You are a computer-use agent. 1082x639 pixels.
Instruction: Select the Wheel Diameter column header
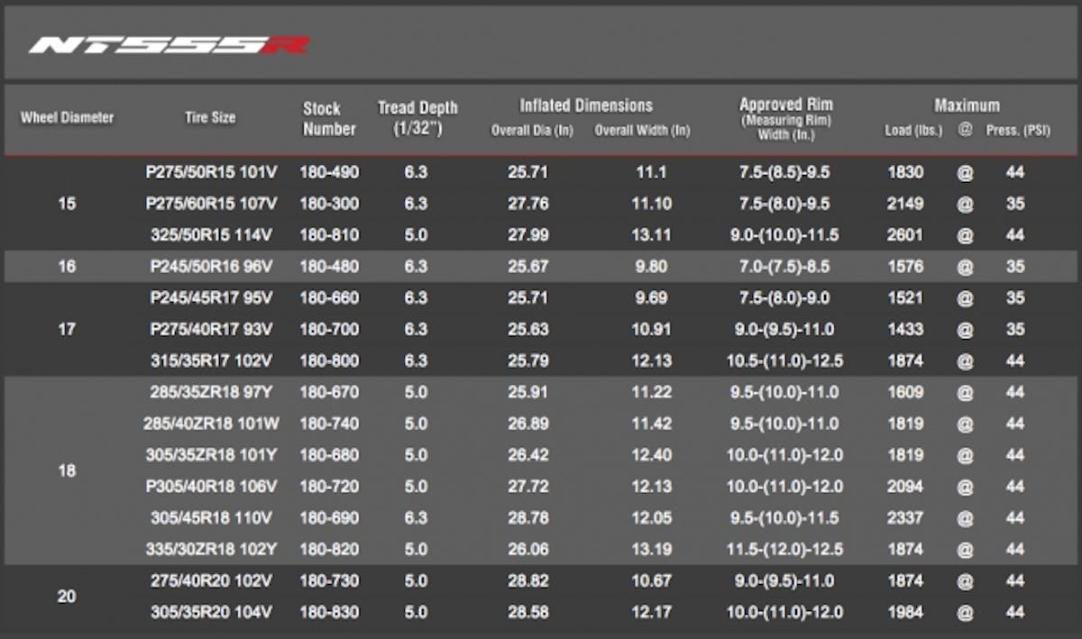tap(66, 117)
